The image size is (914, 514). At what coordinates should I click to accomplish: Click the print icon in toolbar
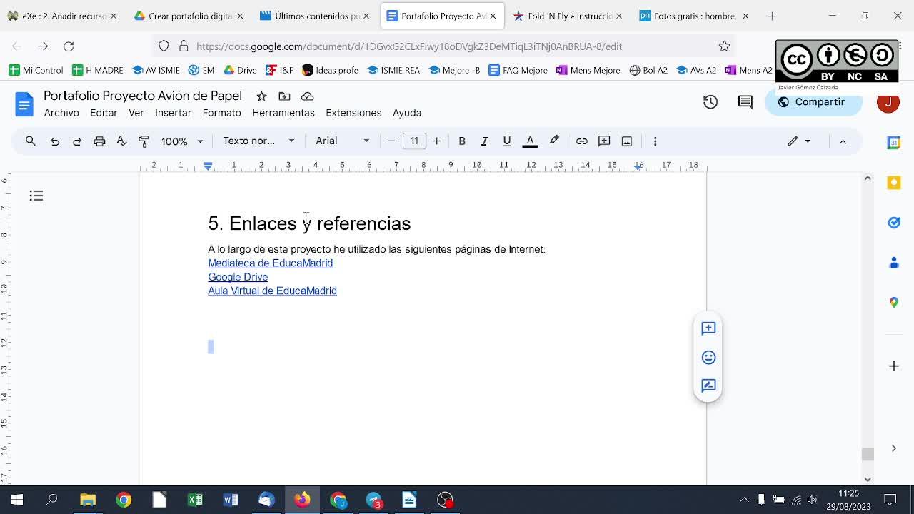(x=99, y=141)
